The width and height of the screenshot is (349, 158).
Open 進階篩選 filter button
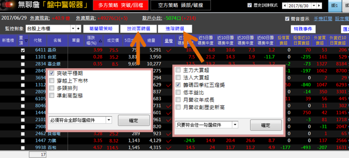[x=175, y=28]
